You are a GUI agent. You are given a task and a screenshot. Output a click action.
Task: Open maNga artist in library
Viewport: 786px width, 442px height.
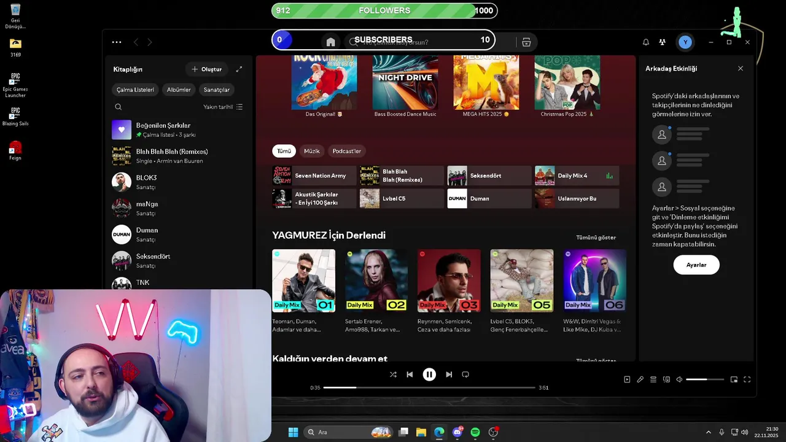[179, 208]
